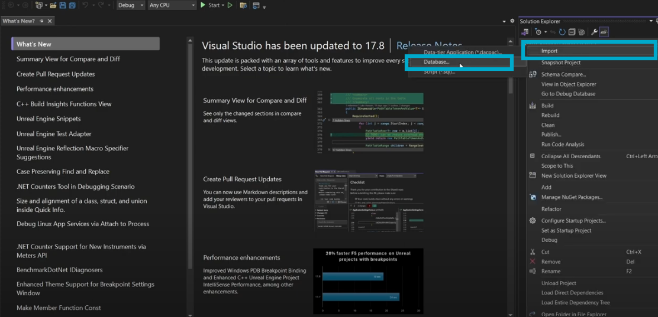
Task: Click Pending Changes Filter clock icon
Action: (x=538, y=32)
